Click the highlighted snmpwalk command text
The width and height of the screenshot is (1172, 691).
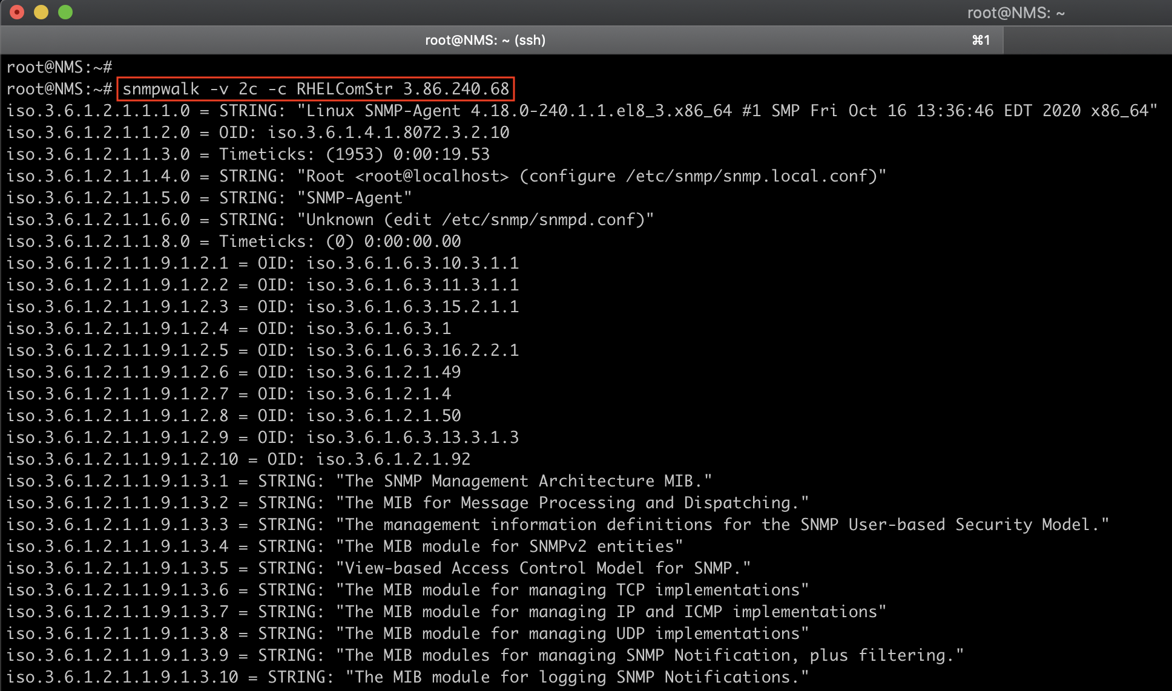coord(315,89)
